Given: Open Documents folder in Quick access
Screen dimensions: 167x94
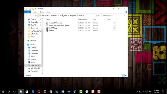Looking at the screenshot, I should pos(34,28).
